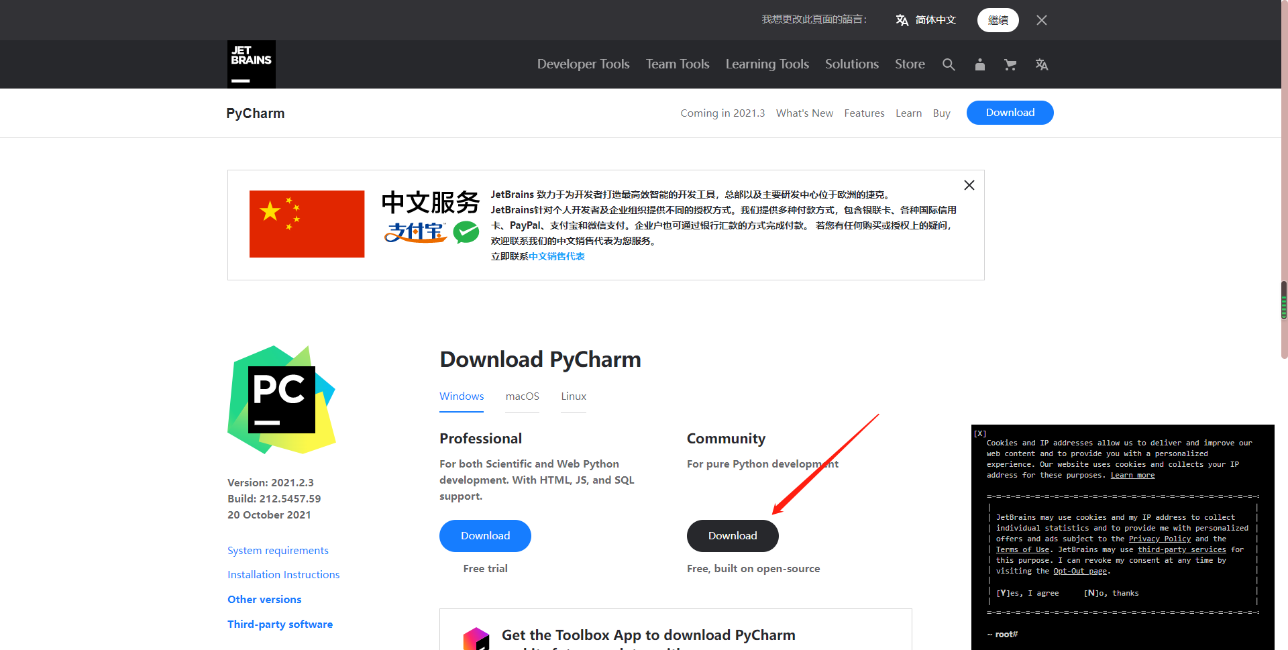Image resolution: width=1288 pixels, height=650 pixels.
Task: Download the Community edition
Action: tap(733, 536)
